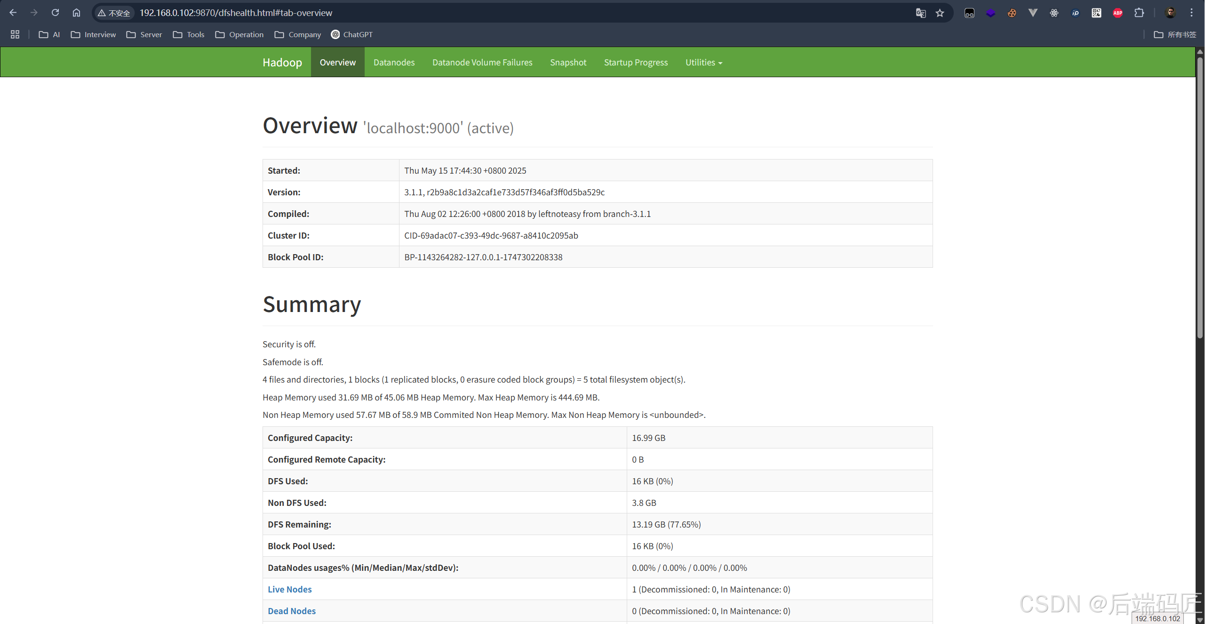Reload the page with the refresh icon
Image resolution: width=1205 pixels, height=624 pixels.
55,13
